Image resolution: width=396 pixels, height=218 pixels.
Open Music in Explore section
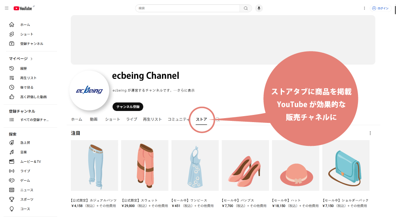[23, 152]
